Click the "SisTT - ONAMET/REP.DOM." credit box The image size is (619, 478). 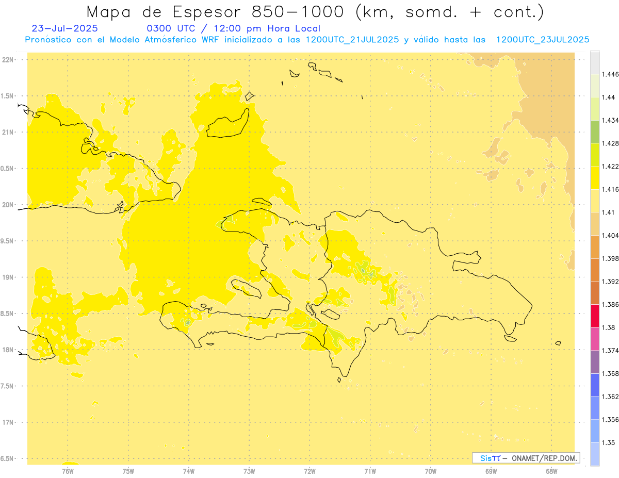[x=526, y=458]
